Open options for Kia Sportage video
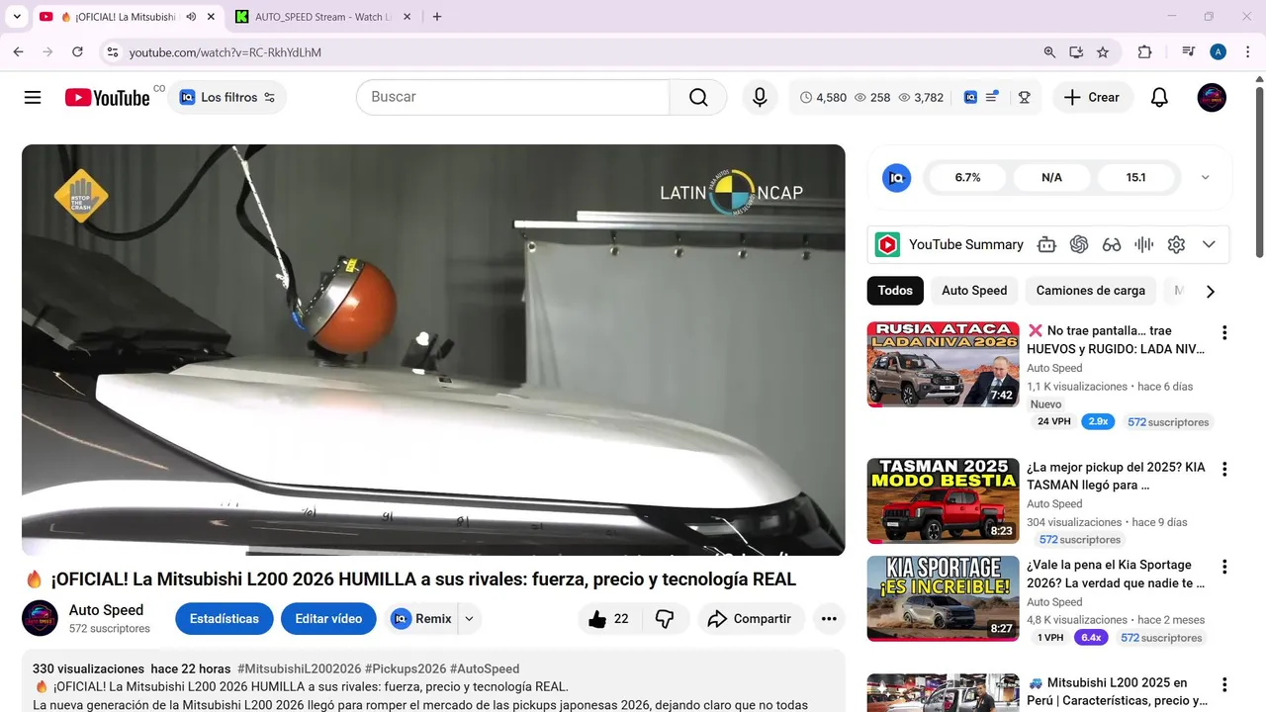Viewport: 1266px width, 712px height. [1224, 568]
